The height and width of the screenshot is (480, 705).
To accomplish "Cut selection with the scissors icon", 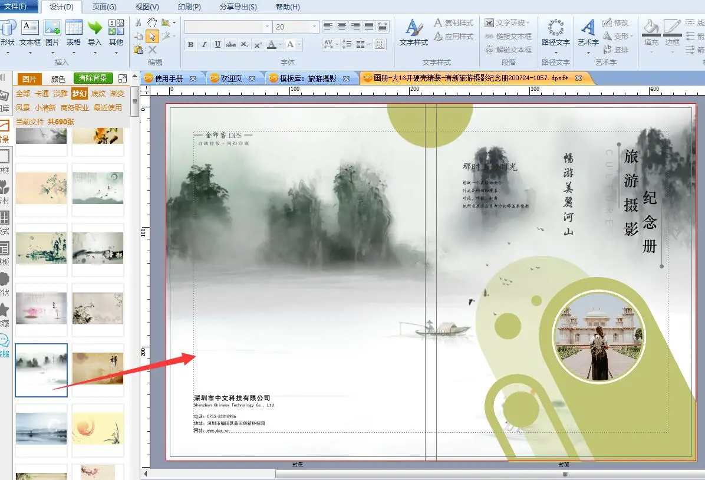I will [x=139, y=22].
